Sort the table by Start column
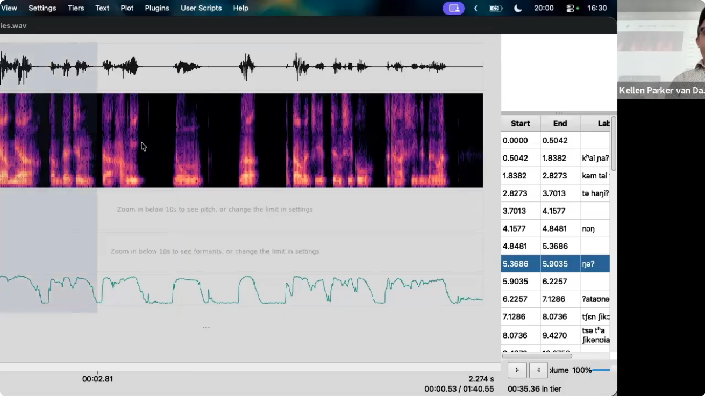705x396 pixels. click(x=521, y=123)
